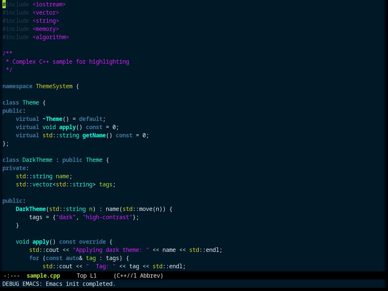
Task: Click the 'override' keyword
Action: pos(92,242)
